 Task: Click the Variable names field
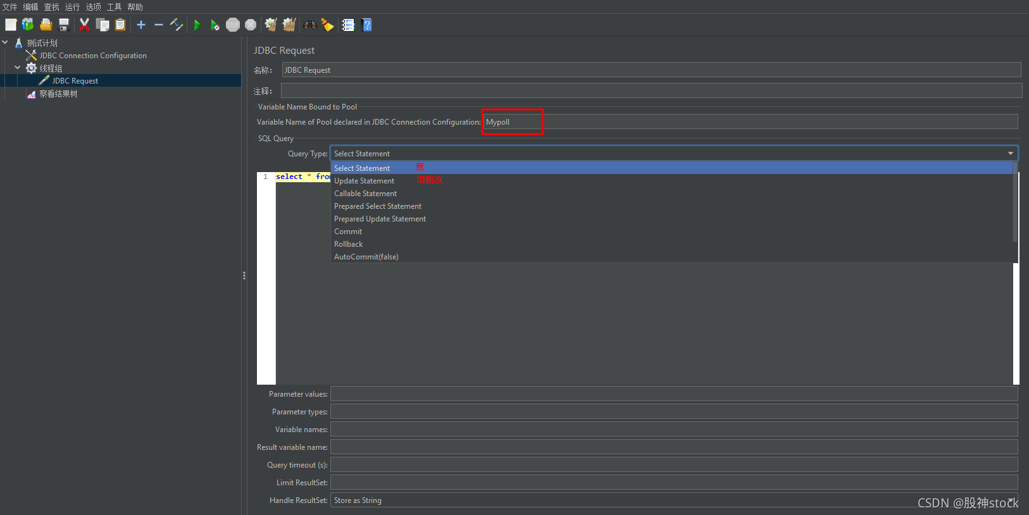click(x=674, y=429)
